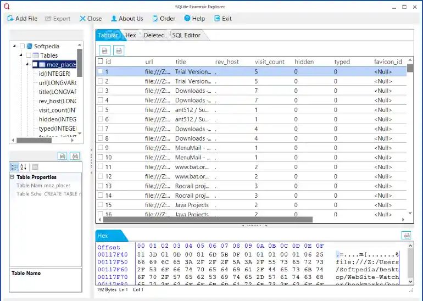Select the url(LONGVARC column node
This screenshot has width=423, height=301.
(58, 83)
